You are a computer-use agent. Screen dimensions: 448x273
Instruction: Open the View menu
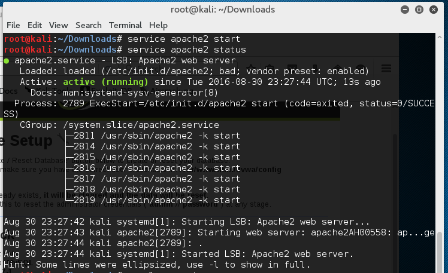[x=58, y=25]
